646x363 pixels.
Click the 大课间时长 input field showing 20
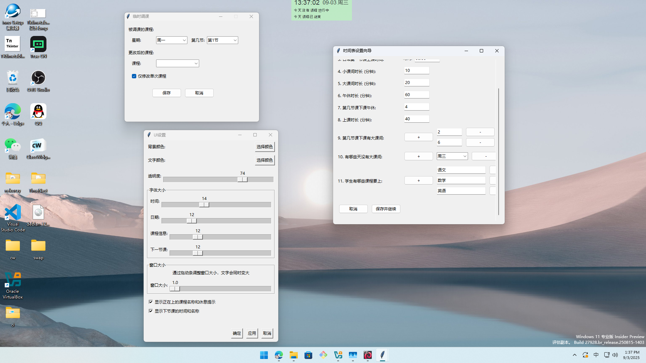(417, 83)
